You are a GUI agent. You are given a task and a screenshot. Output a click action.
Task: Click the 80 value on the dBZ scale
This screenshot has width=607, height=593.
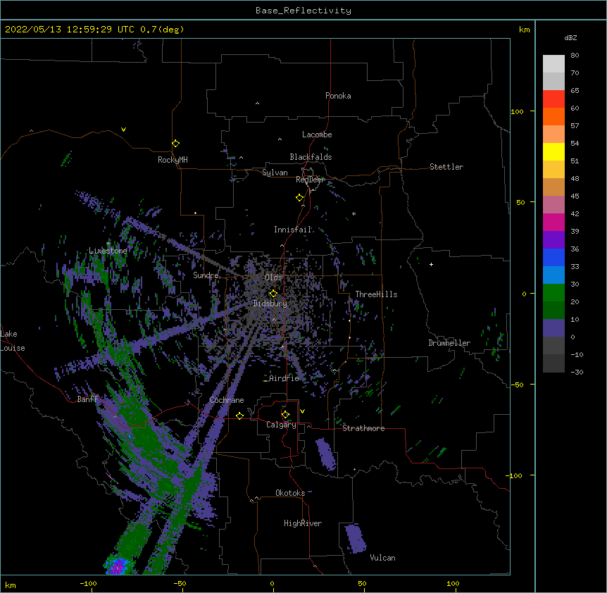pyautogui.click(x=575, y=56)
